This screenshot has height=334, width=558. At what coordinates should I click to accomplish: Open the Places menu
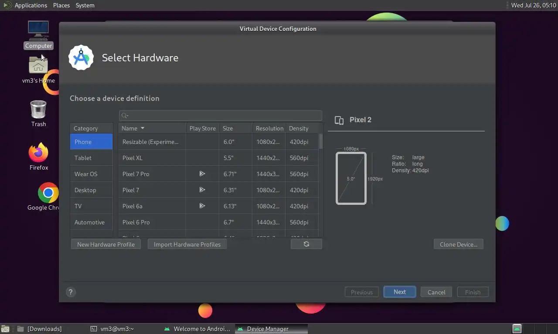click(61, 5)
